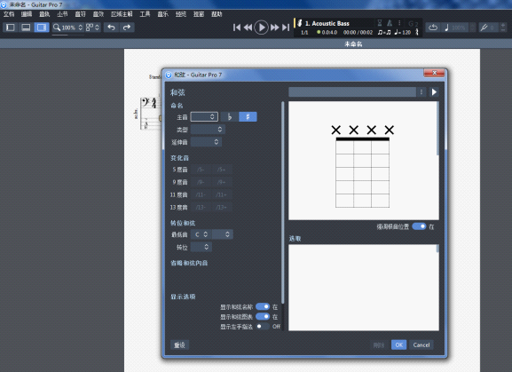512x372 pixels.
Task: Toggle the metronome icon
Action: tap(390, 23)
